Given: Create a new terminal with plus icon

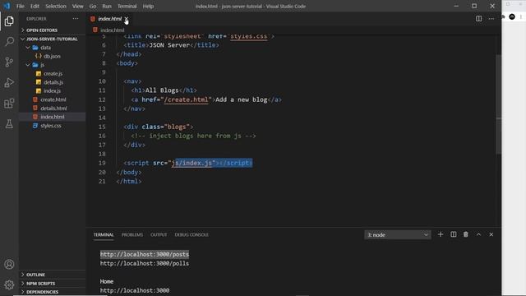Looking at the screenshot, I should tap(441, 234).
